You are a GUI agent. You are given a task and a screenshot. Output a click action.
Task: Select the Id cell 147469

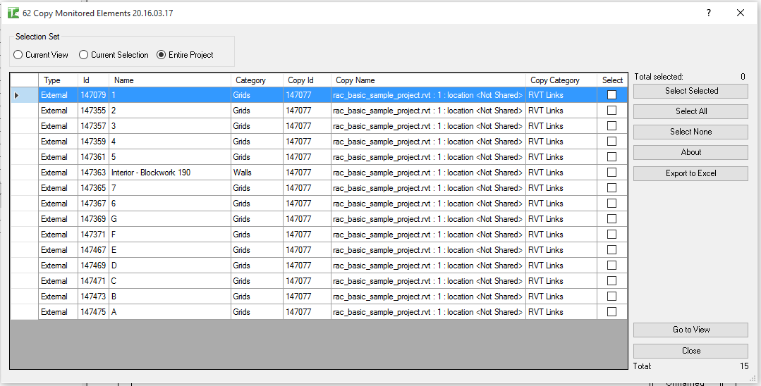[x=93, y=266]
